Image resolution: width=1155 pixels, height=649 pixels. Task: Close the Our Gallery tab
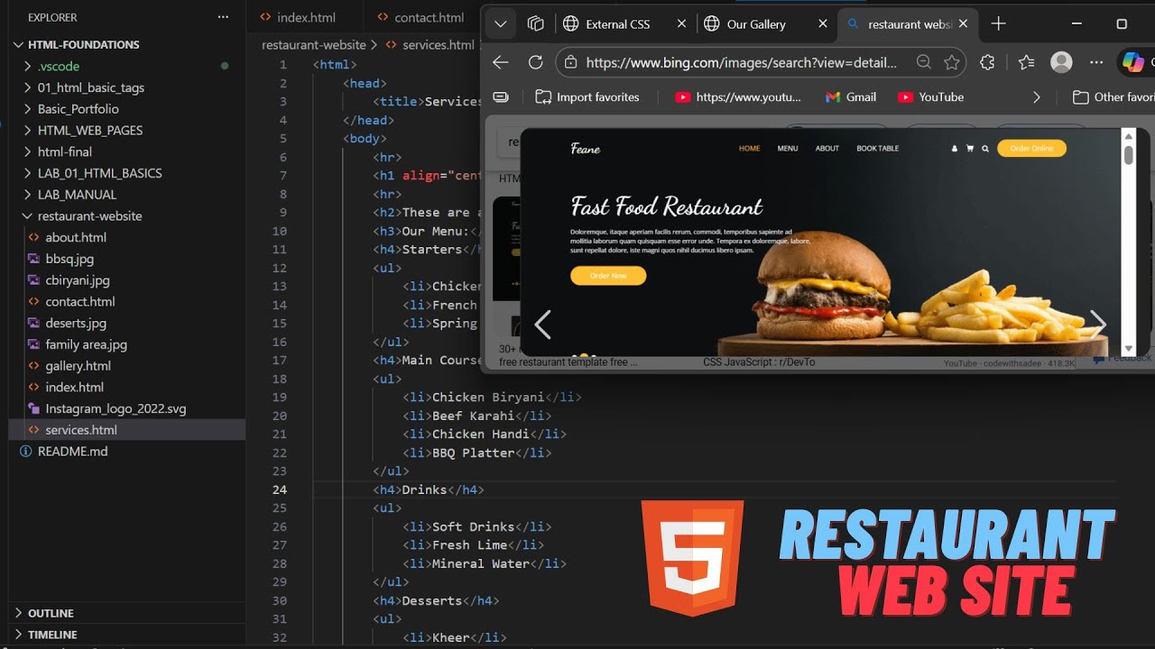(822, 24)
